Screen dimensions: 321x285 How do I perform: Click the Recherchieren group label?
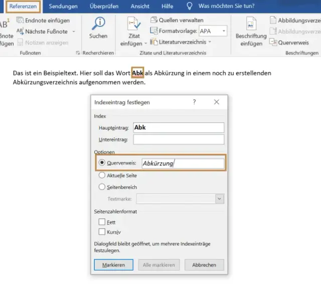[x=98, y=53]
